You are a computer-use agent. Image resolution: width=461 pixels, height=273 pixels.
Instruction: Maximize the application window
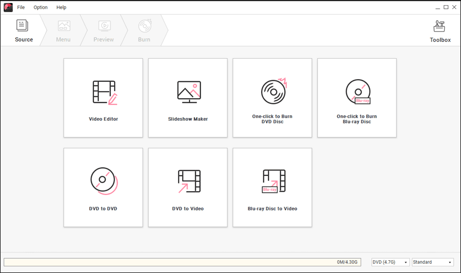(x=446, y=7)
